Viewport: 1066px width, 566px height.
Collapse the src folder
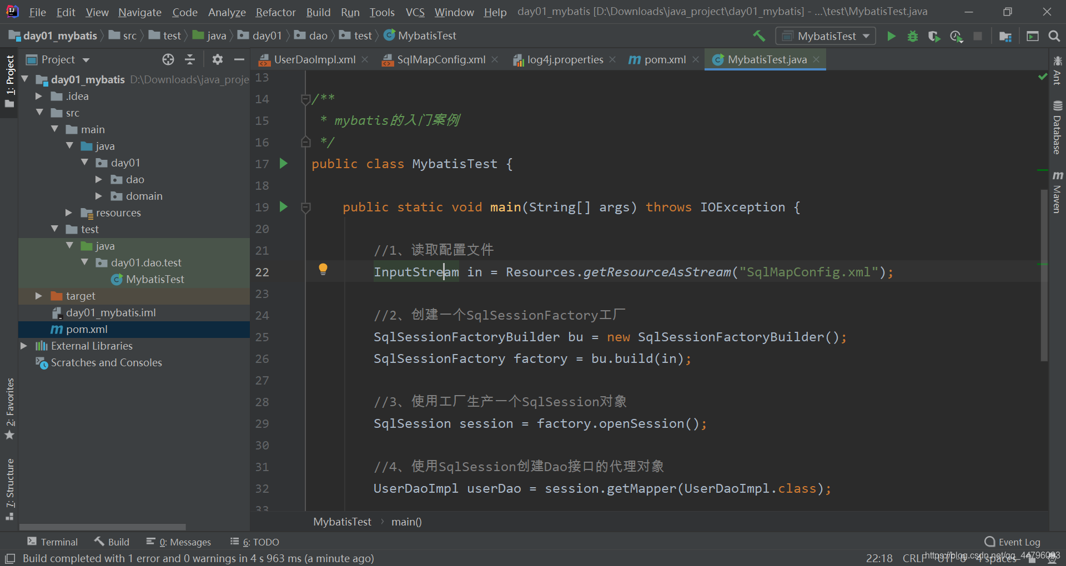pyautogui.click(x=39, y=113)
